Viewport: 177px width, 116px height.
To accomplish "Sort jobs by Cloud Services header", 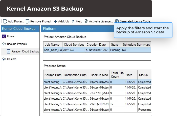I will pos(74,45).
